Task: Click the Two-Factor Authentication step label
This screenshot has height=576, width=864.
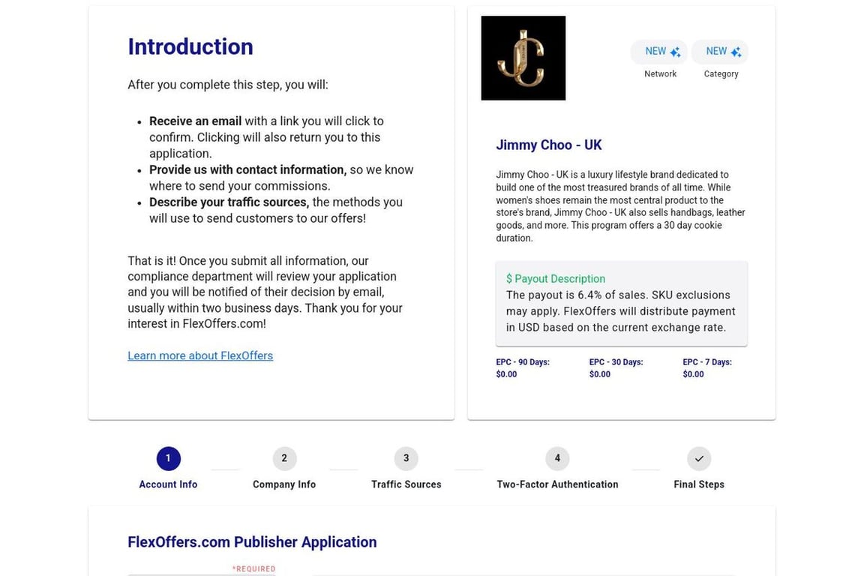Action: click(x=557, y=484)
